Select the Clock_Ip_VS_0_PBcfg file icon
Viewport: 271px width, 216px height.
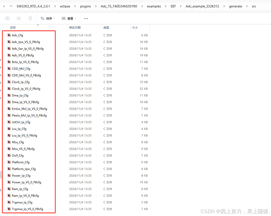tap(9, 89)
